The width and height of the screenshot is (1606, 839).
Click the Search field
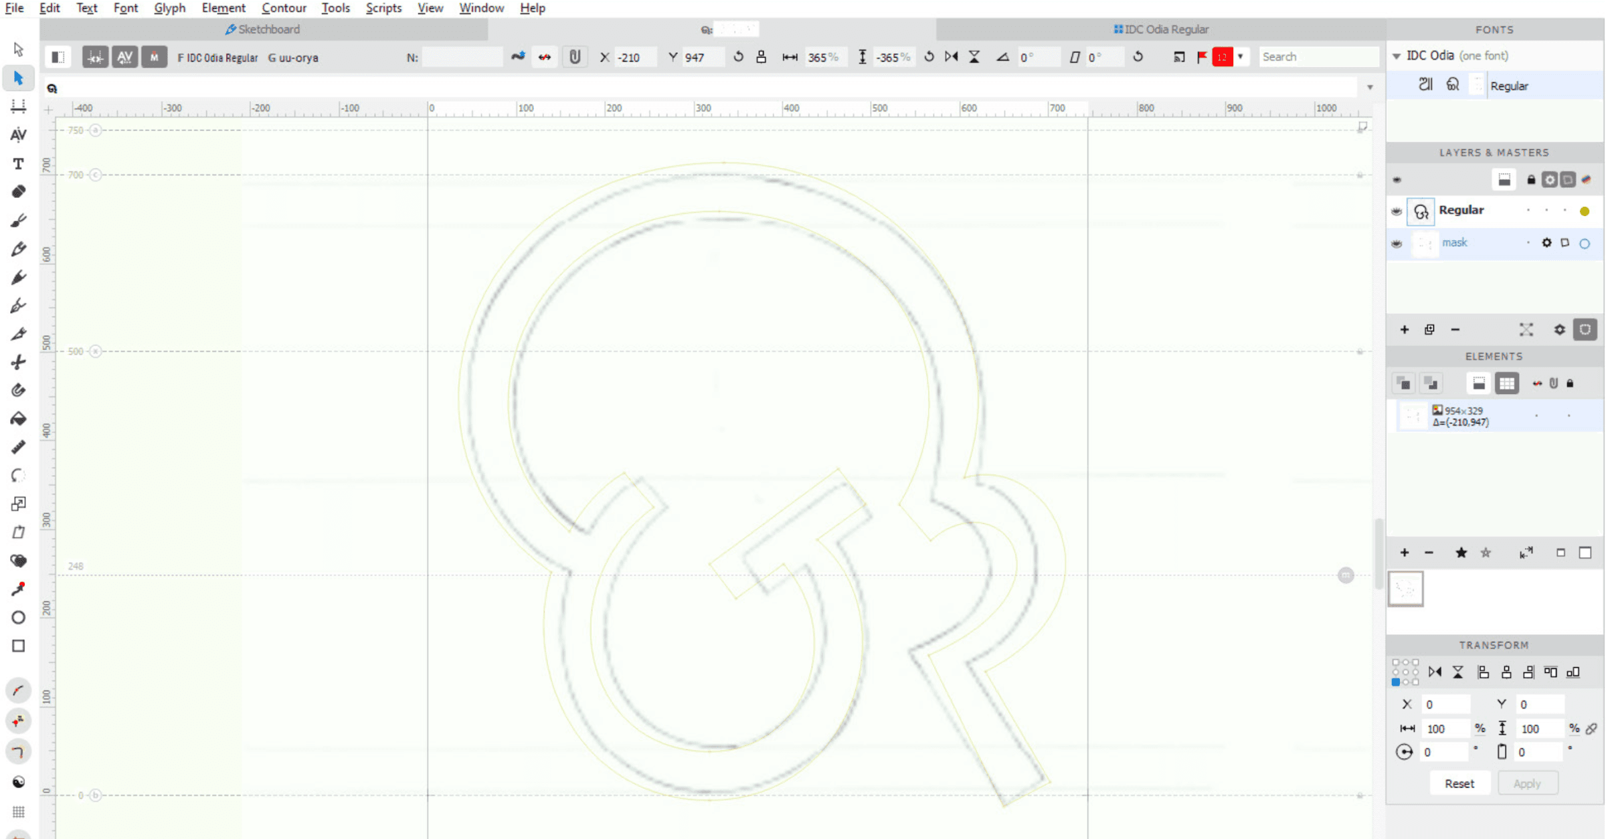click(x=1318, y=57)
